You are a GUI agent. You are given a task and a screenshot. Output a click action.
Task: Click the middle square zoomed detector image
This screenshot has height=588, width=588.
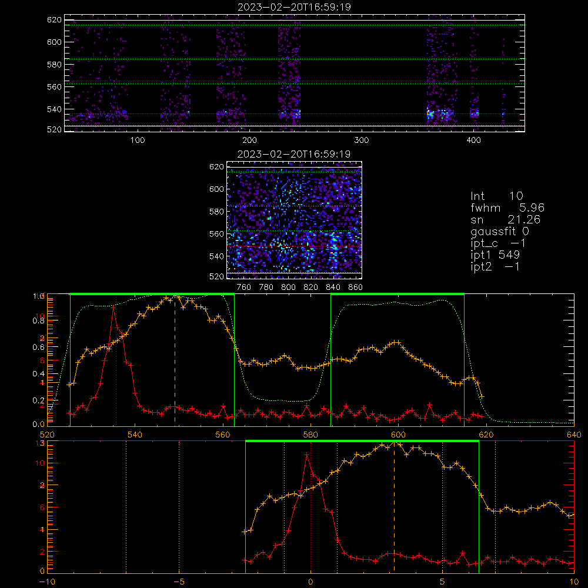tap(294, 220)
